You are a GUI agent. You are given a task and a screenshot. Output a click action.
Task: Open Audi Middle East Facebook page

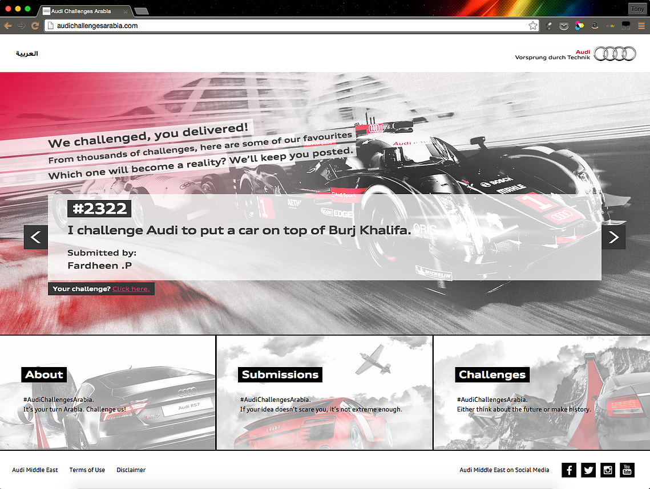point(569,470)
